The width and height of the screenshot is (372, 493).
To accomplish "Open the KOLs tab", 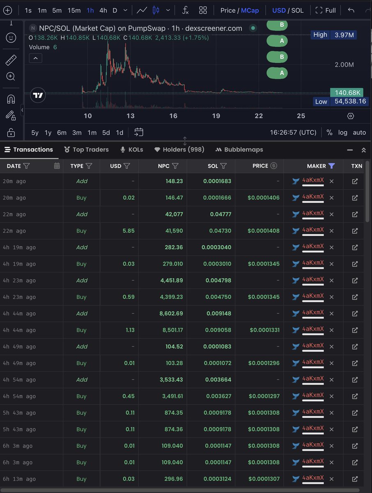I will click(131, 150).
